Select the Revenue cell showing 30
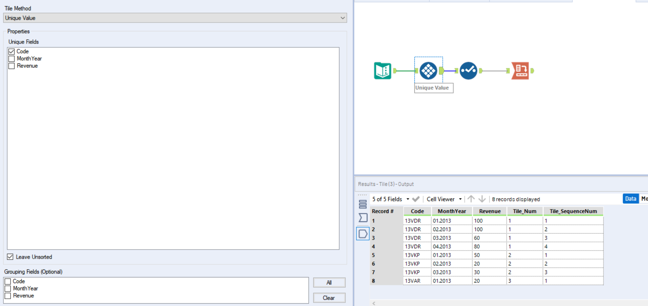The width and height of the screenshot is (648, 306). click(x=490, y=272)
